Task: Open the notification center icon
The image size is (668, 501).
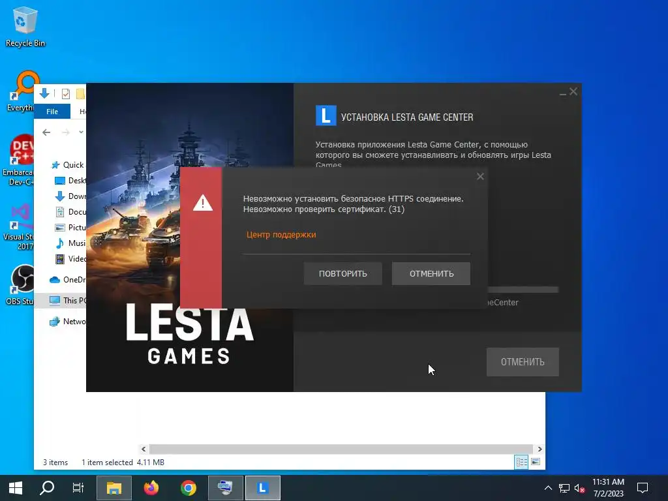Action: click(x=643, y=488)
